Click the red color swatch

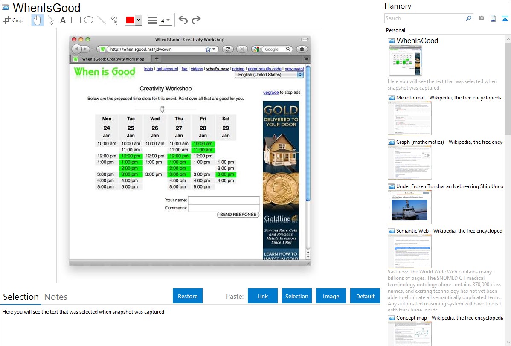130,20
